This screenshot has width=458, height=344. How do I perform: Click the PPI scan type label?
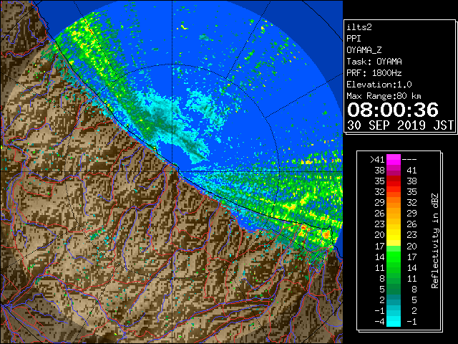[354, 39]
